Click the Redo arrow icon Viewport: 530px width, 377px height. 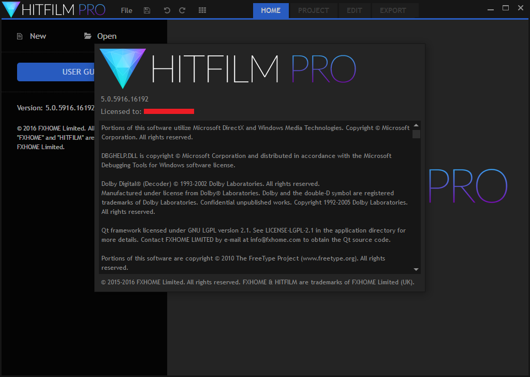click(x=182, y=10)
